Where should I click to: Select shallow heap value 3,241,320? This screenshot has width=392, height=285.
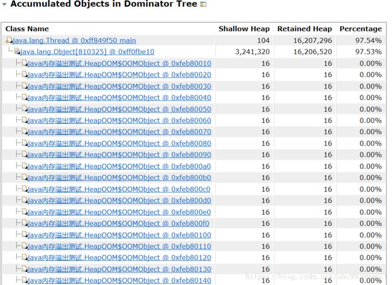[x=253, y=52]
